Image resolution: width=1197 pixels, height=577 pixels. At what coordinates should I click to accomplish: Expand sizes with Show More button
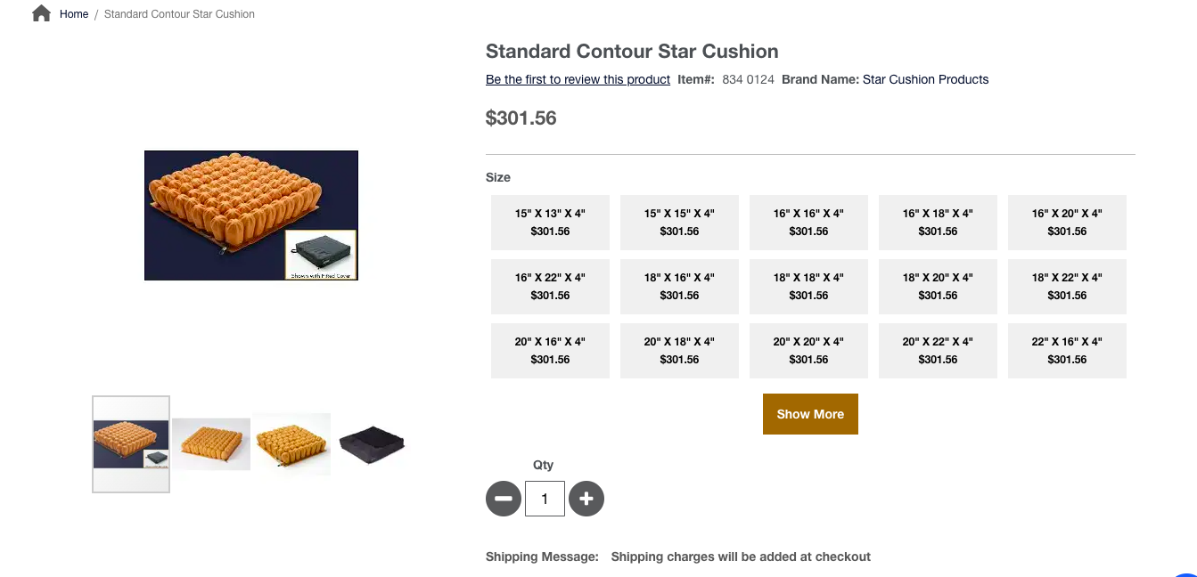point(810,414)
